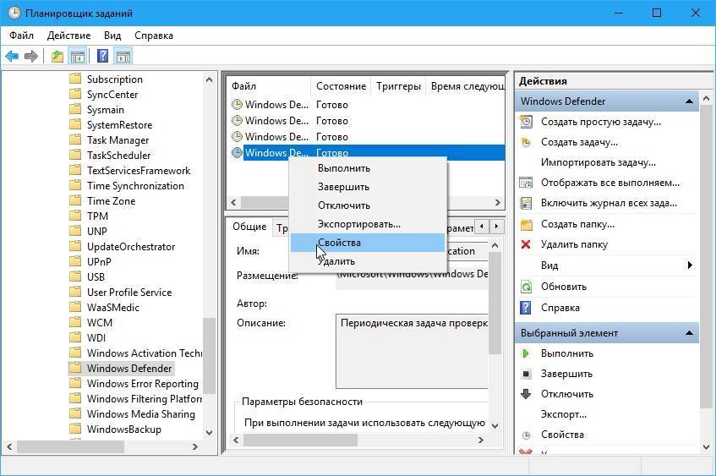Click the Создать задачу icon

(x=526, y=142)
